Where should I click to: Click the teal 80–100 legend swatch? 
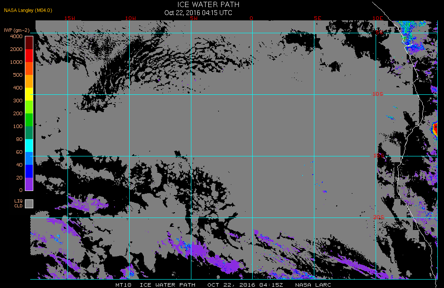click(29, 132)
